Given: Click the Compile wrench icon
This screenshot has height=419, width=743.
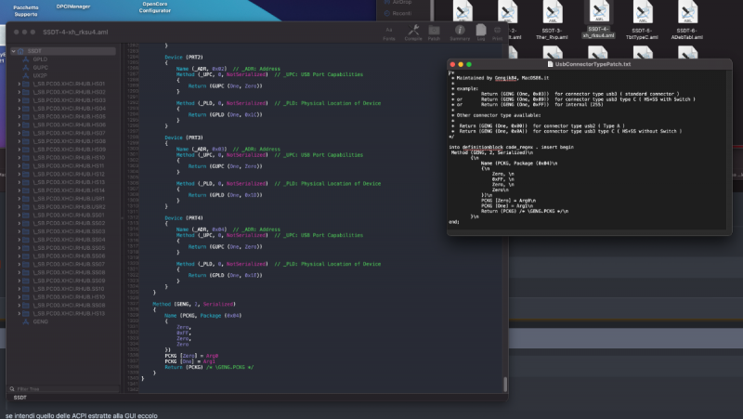Looking at the screenshot, I should 413,33.
